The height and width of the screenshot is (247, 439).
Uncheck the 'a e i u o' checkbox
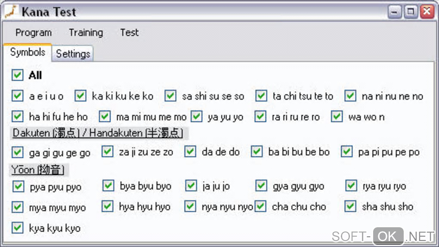pyautogui.click(x=18, y=96)
